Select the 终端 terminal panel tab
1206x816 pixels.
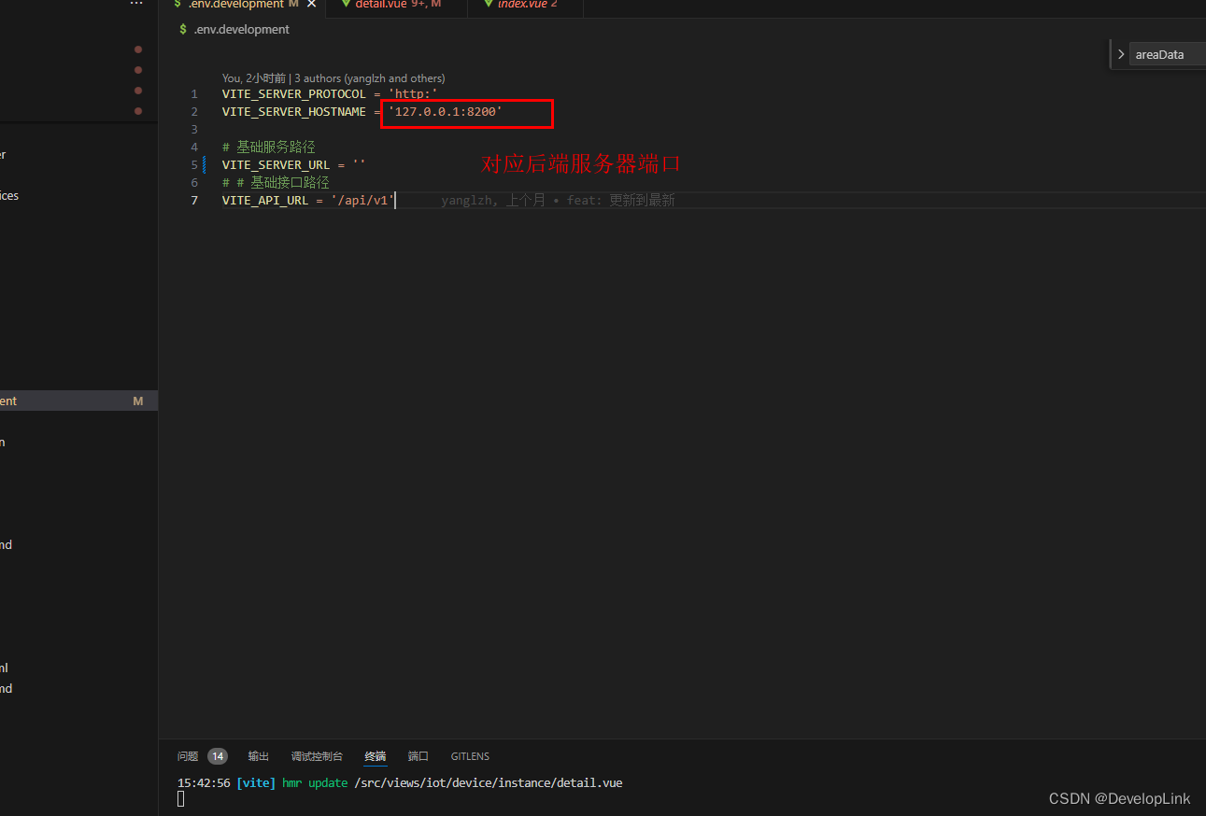pyautogui.click(x=376, y=756)
